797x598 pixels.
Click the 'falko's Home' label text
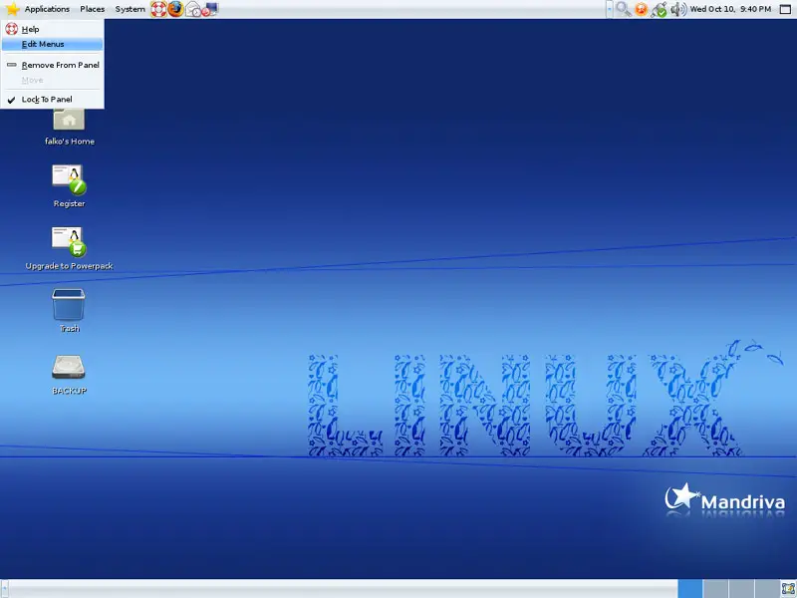(69, 142)
